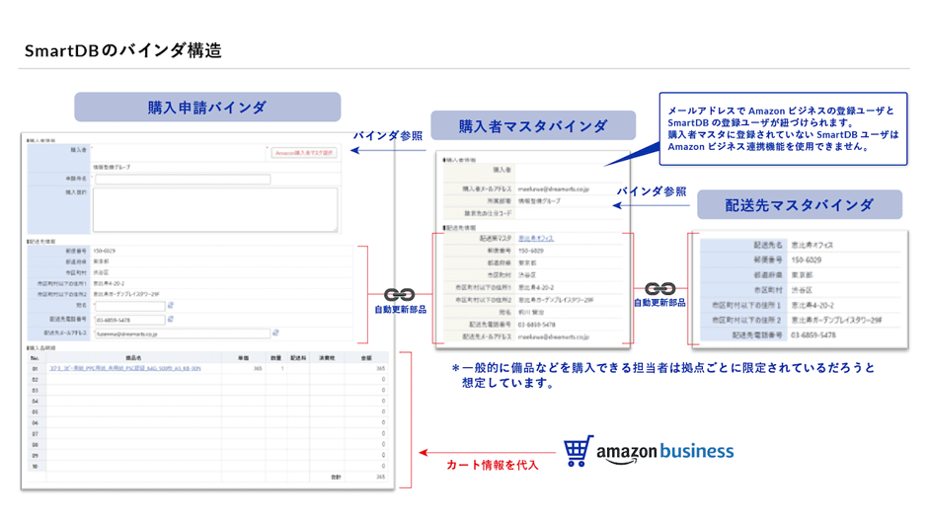Click the 単価 column header

pyautogui.click(x=243, y=358)
